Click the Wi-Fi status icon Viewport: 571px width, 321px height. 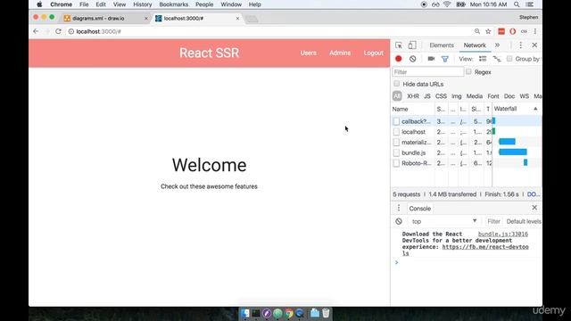447,4
